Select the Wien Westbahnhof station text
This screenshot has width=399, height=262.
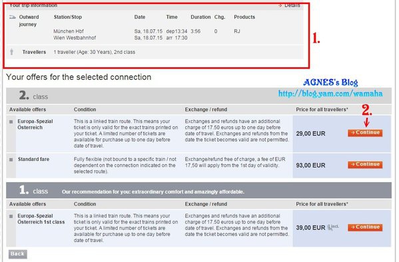click(75, 38)
